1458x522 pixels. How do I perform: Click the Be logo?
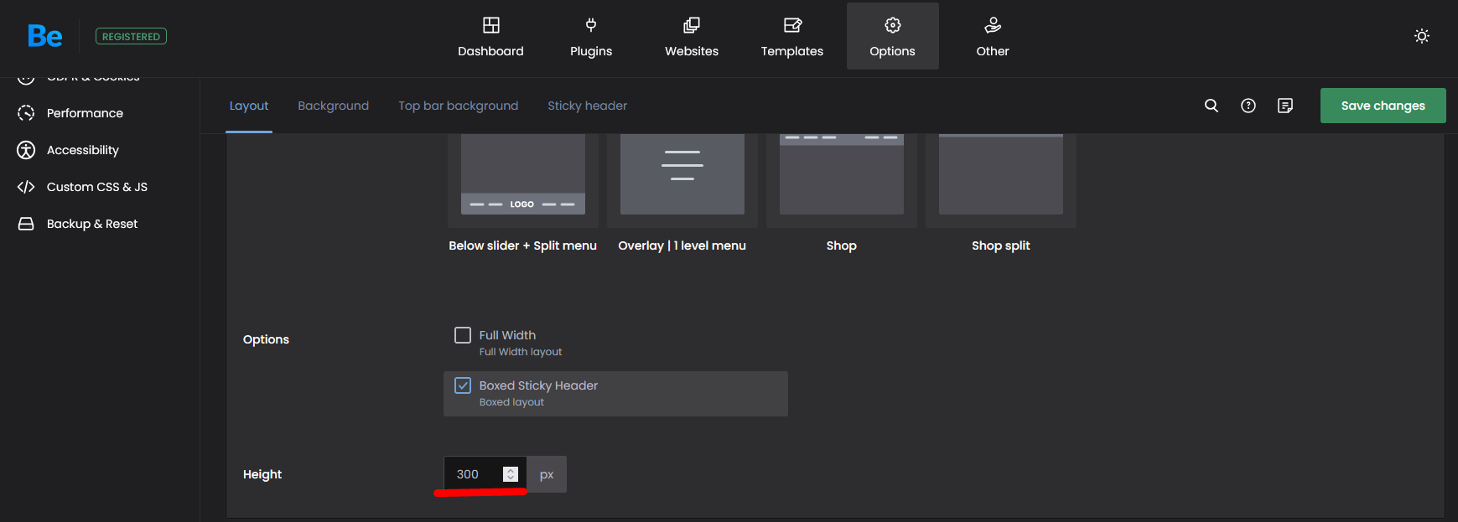pos(44,36)
